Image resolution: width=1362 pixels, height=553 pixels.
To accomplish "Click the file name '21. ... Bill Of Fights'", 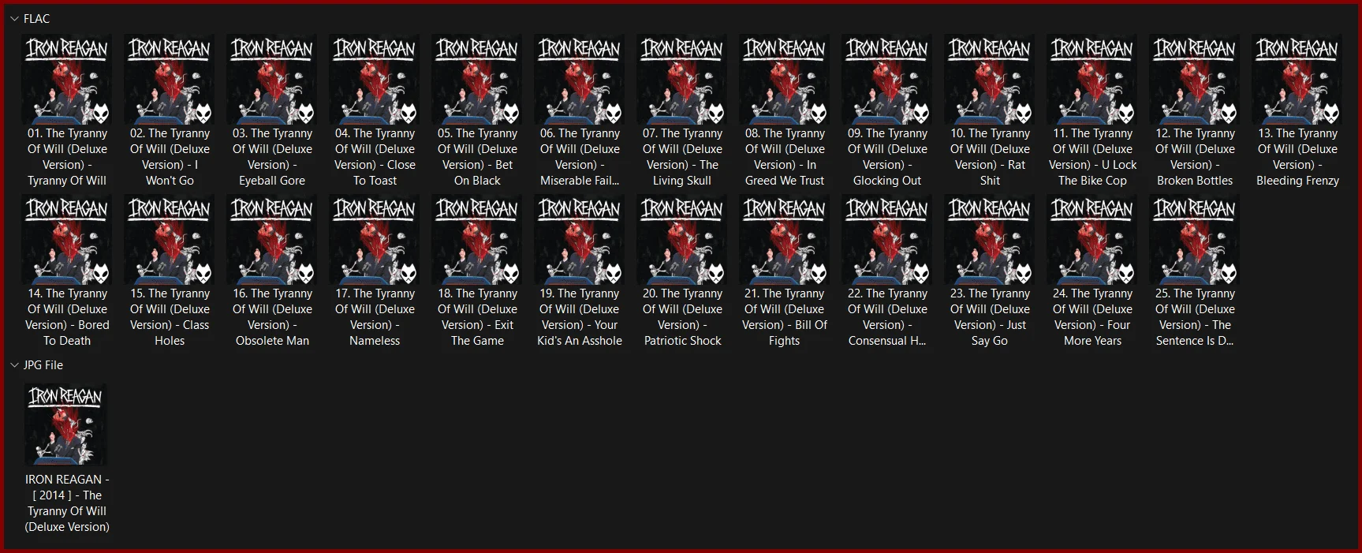I will (785, 317).
